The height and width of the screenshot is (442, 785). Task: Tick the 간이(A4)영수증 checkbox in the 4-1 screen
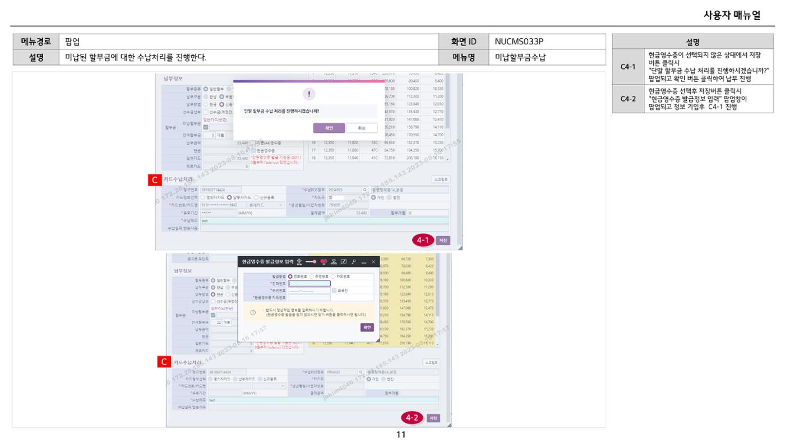[x=253, y=143]
